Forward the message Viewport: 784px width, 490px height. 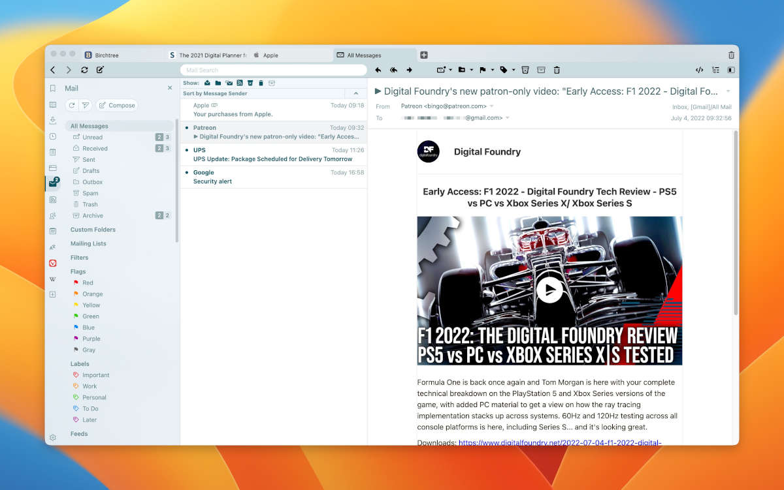click(410, 70)
